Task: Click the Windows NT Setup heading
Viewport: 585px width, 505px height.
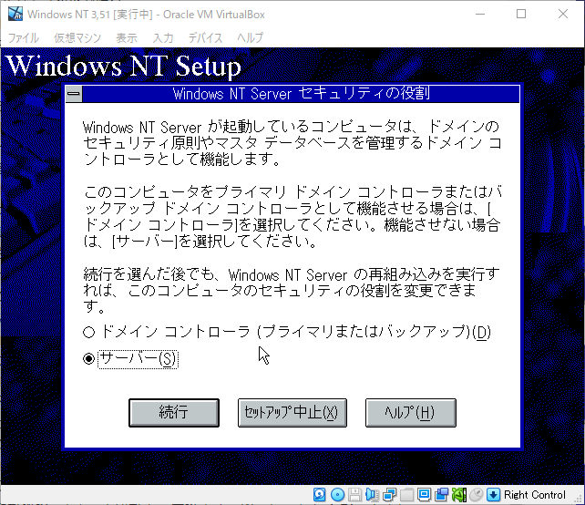Action: tap(124, 66)
